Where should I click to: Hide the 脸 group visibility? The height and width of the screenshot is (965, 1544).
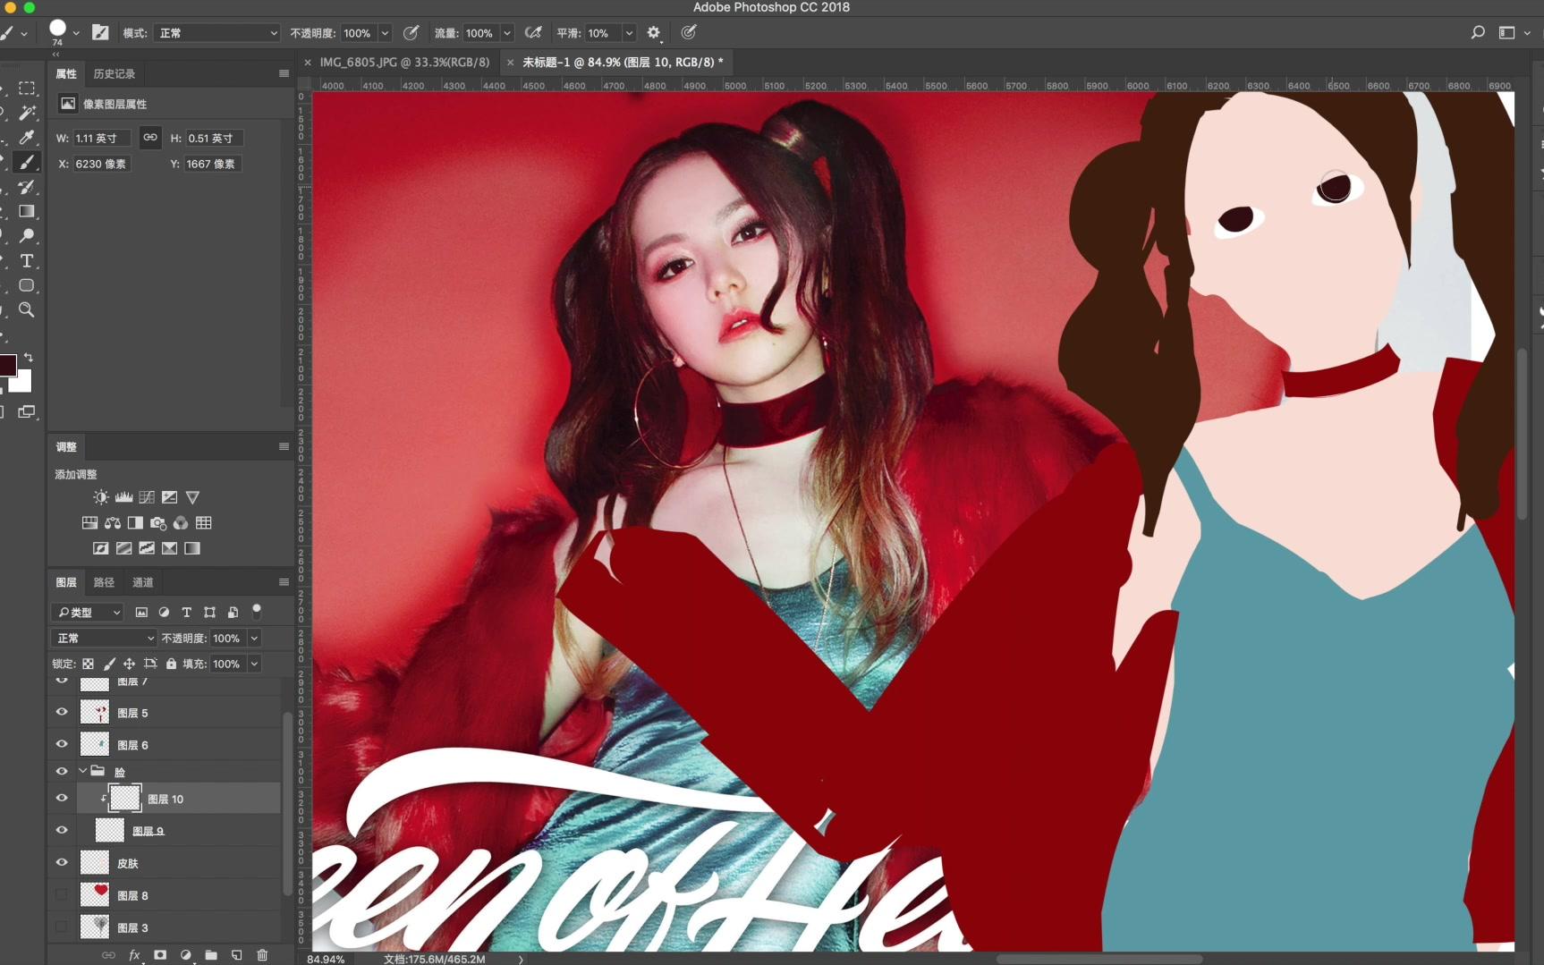click(x=62, y=771)
